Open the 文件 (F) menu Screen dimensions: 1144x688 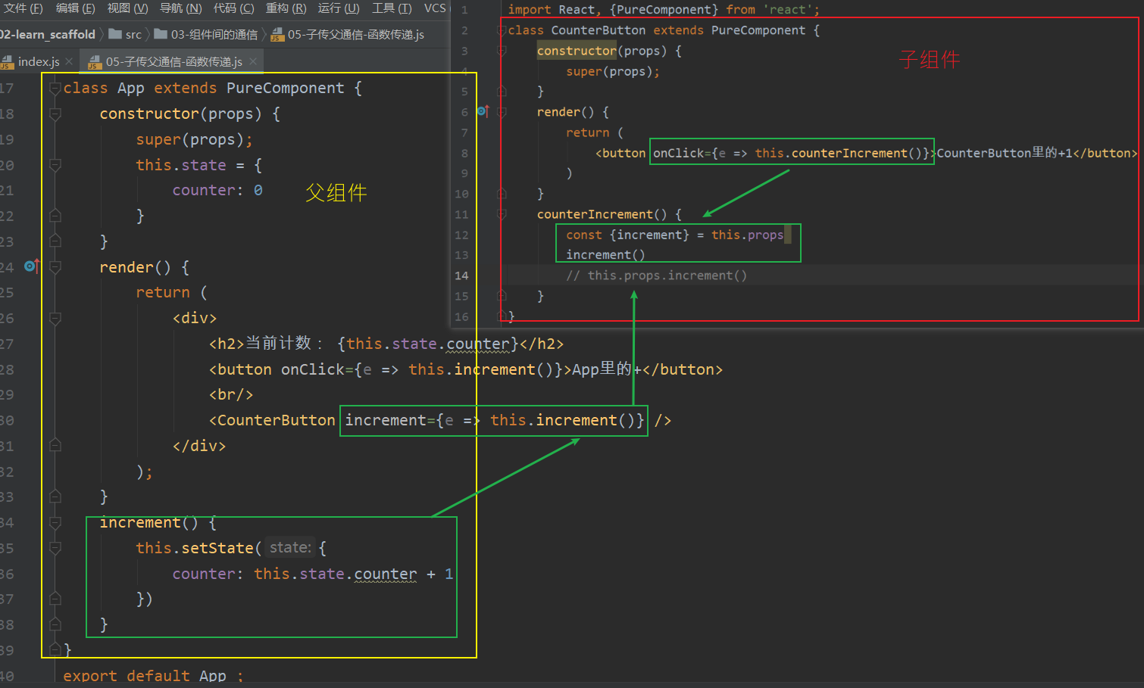click(x=23, y=8)
